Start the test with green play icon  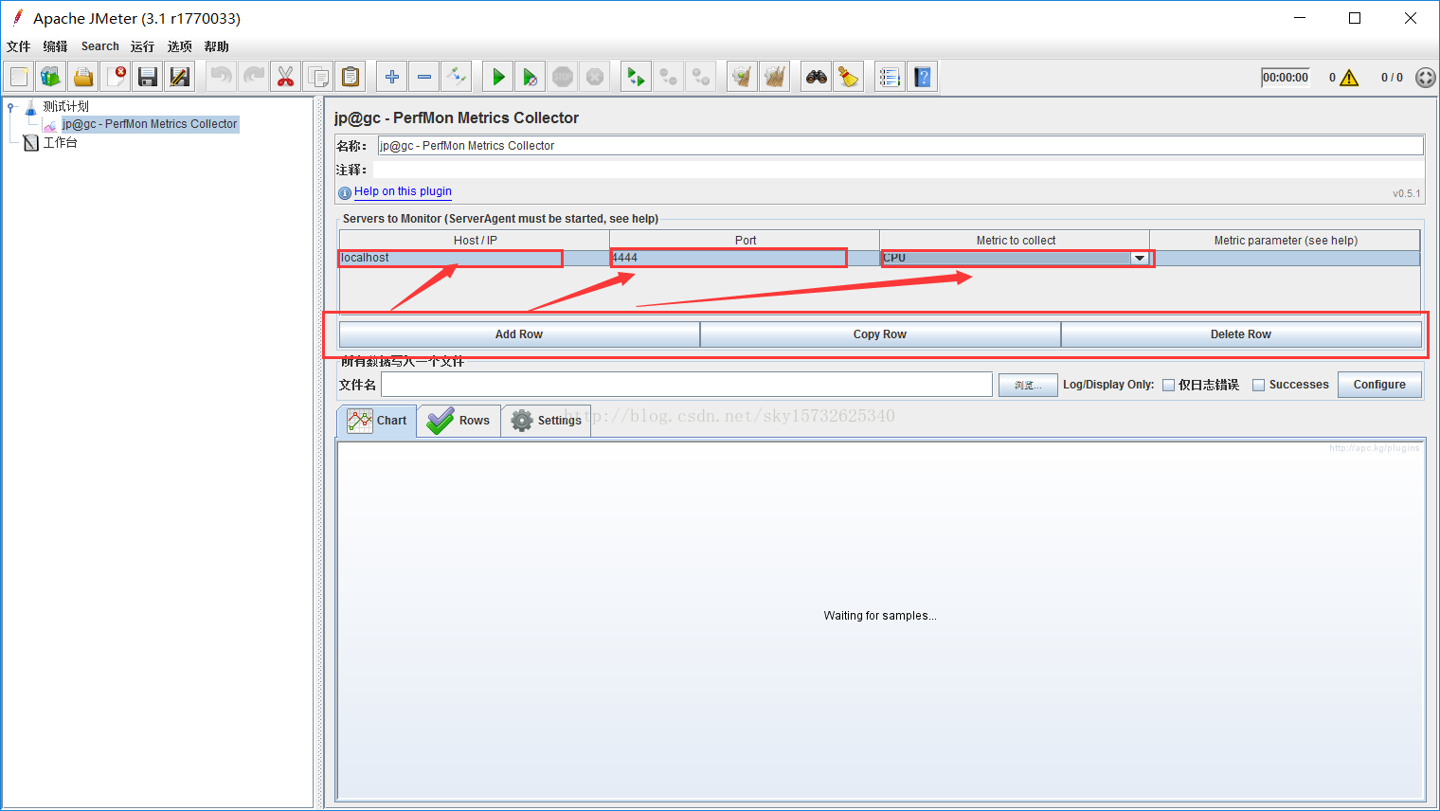point(498,77)
